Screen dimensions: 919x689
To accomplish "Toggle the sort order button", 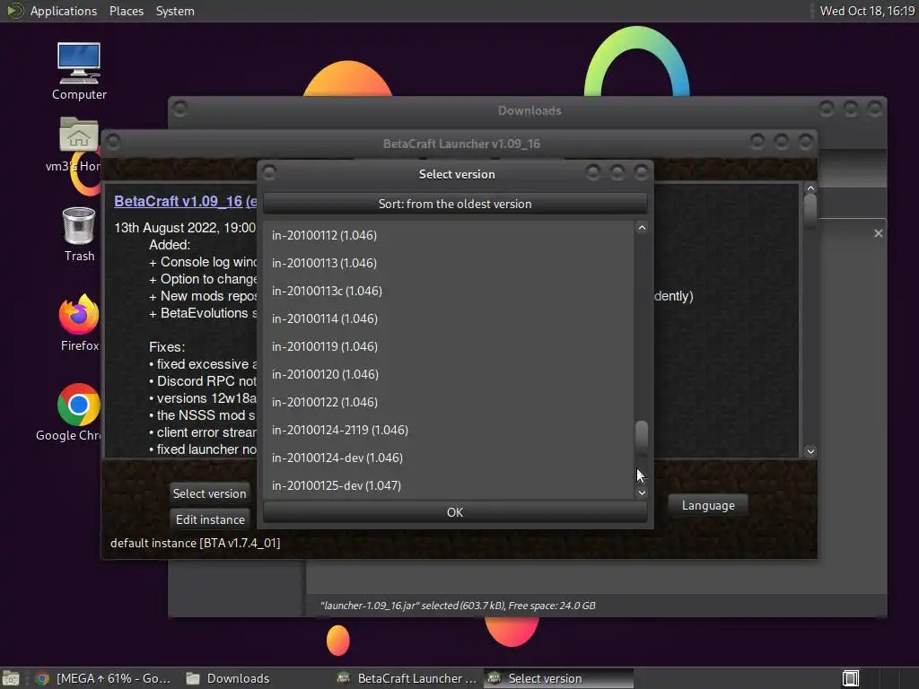I will (455, 204).
